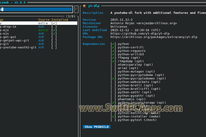This screenshot has height=137, width=206.
Task: Click the python-brotli (opt) dependency
Action: (135, 85)
